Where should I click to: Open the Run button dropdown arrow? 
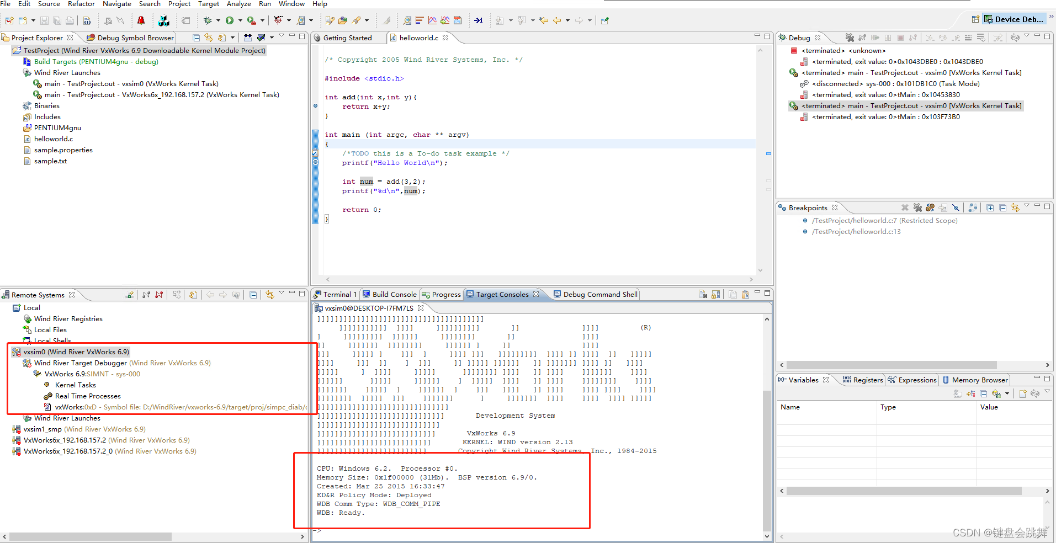click(240, 20)
